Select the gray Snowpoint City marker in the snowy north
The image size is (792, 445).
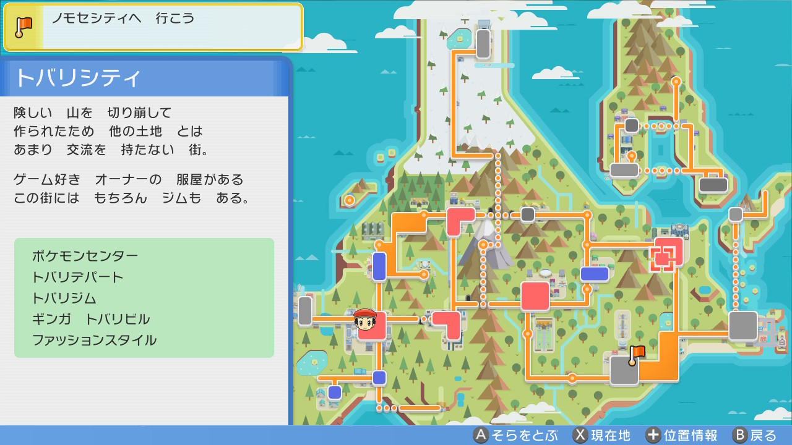point(483,44)
